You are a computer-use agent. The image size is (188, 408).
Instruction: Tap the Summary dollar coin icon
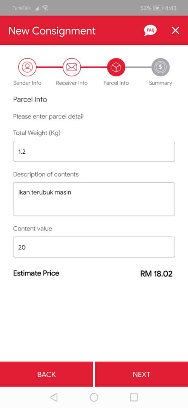tap(160, 67)
